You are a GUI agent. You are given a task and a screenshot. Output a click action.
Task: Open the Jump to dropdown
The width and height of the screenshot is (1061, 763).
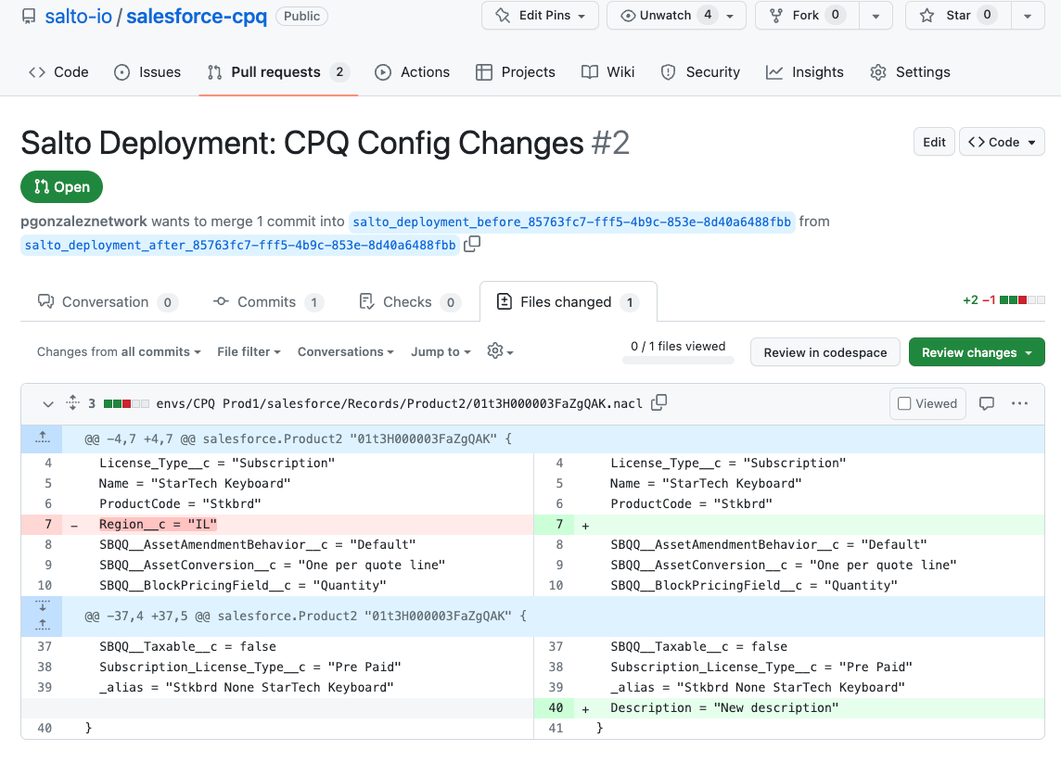pos(441,351)
